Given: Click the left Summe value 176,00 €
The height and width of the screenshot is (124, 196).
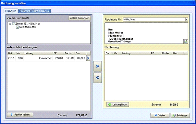Looking at the screenshot, I should tap(81, 115).
